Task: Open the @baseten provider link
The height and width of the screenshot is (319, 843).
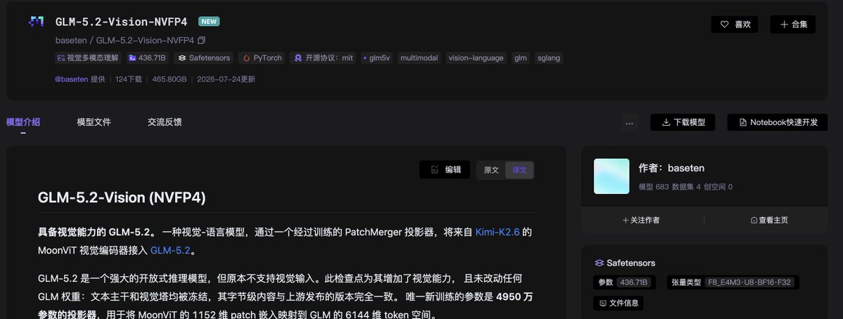Action: click(x=72, y=79)
